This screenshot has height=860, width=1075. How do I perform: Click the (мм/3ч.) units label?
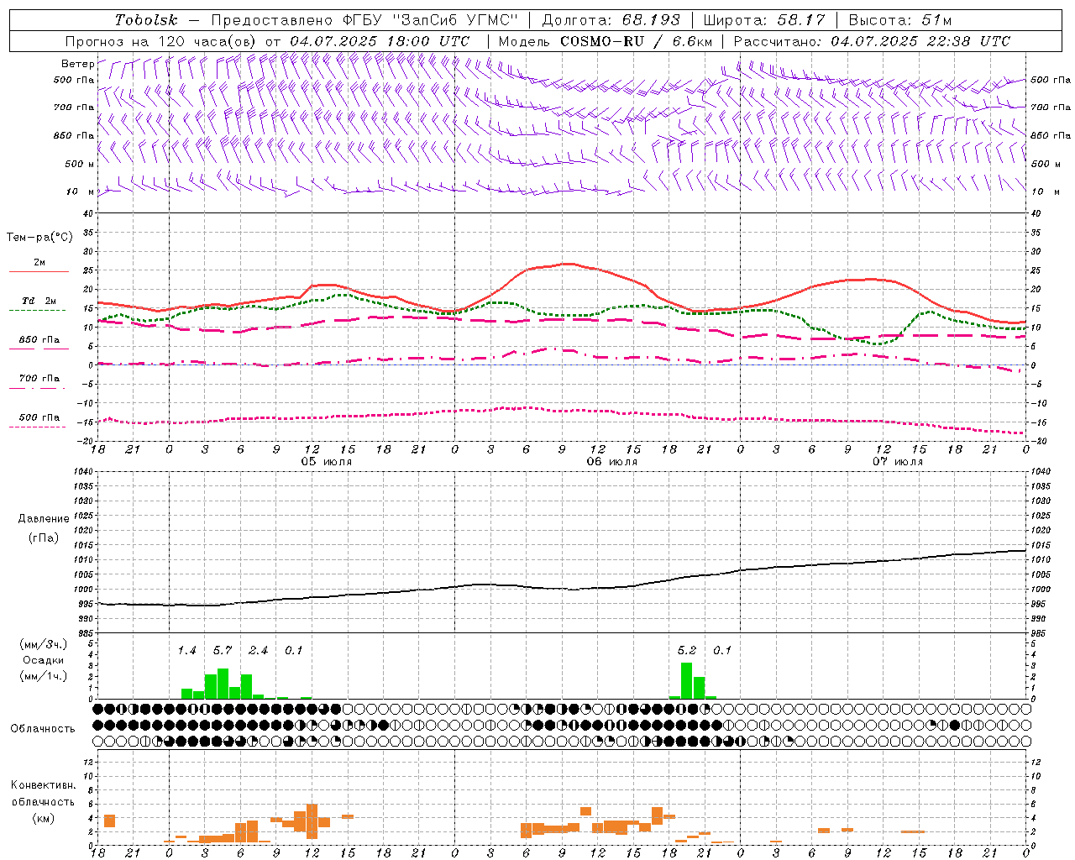click(43, 644)
